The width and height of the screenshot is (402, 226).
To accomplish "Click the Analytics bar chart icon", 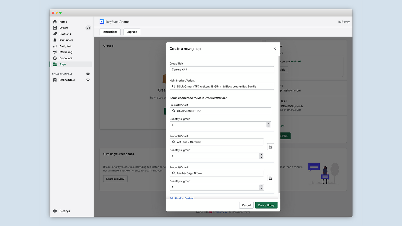I will [x=56, y=46].
